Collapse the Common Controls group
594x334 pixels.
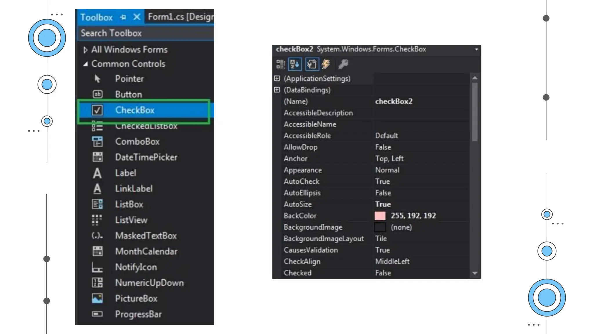(x=85, y=64)
